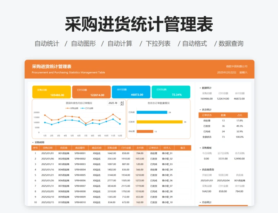
Task: Select product code SPBH0010
Action: (80, 202)
